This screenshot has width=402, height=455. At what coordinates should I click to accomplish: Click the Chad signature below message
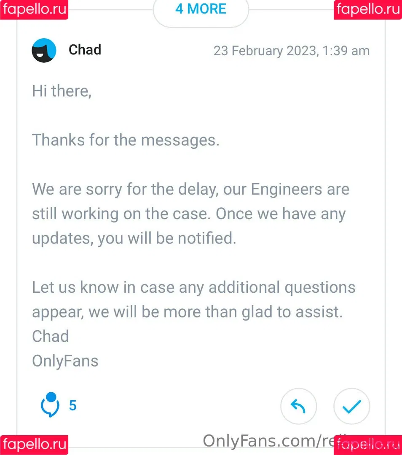50,336
